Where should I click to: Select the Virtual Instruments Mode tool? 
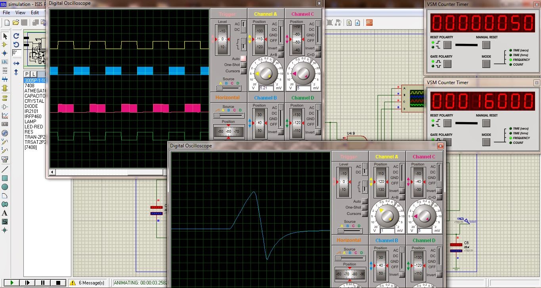point(5,159)
